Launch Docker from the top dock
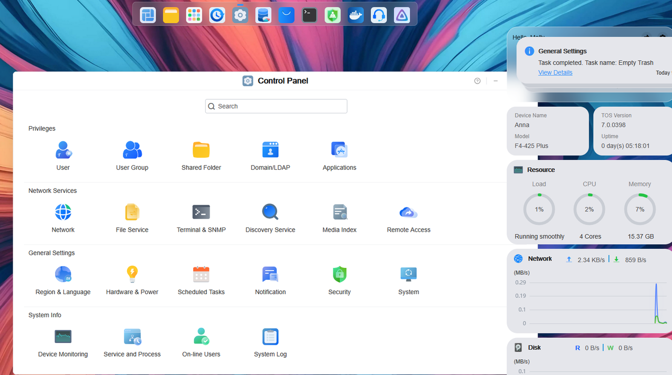The height and width of the screenshot is (375, 672). coord(356,15)
